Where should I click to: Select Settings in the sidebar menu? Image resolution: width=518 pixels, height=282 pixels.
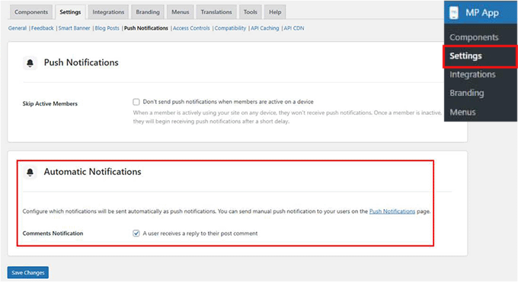(x=480, y=56)
